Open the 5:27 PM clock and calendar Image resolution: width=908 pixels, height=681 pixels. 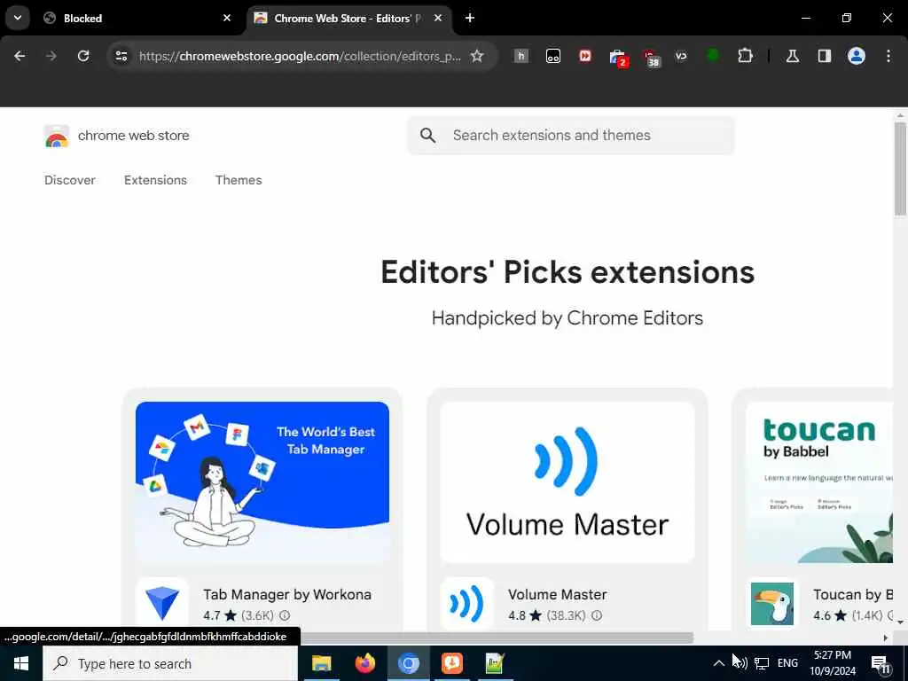coord(833,663)
